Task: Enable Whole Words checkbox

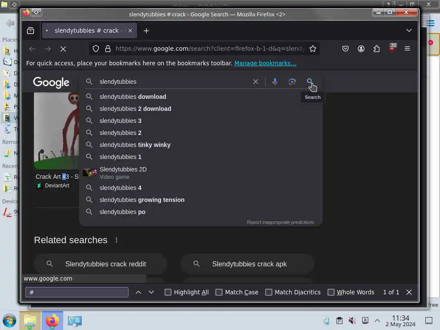Action: pyautogui.click(x=331, y=292)
